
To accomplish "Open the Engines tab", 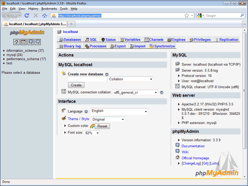I will (176, 40).
